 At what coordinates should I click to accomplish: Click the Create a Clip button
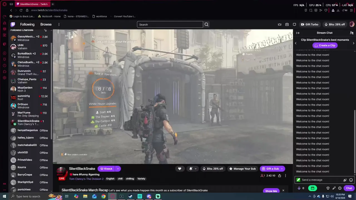[x=325, y=45]
